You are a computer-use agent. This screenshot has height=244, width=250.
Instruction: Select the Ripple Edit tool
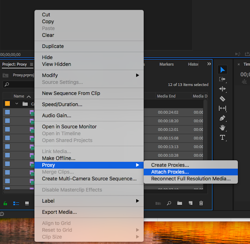(222, 89)
